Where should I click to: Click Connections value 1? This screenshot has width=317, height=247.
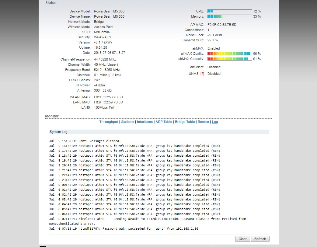coord(208,30)
